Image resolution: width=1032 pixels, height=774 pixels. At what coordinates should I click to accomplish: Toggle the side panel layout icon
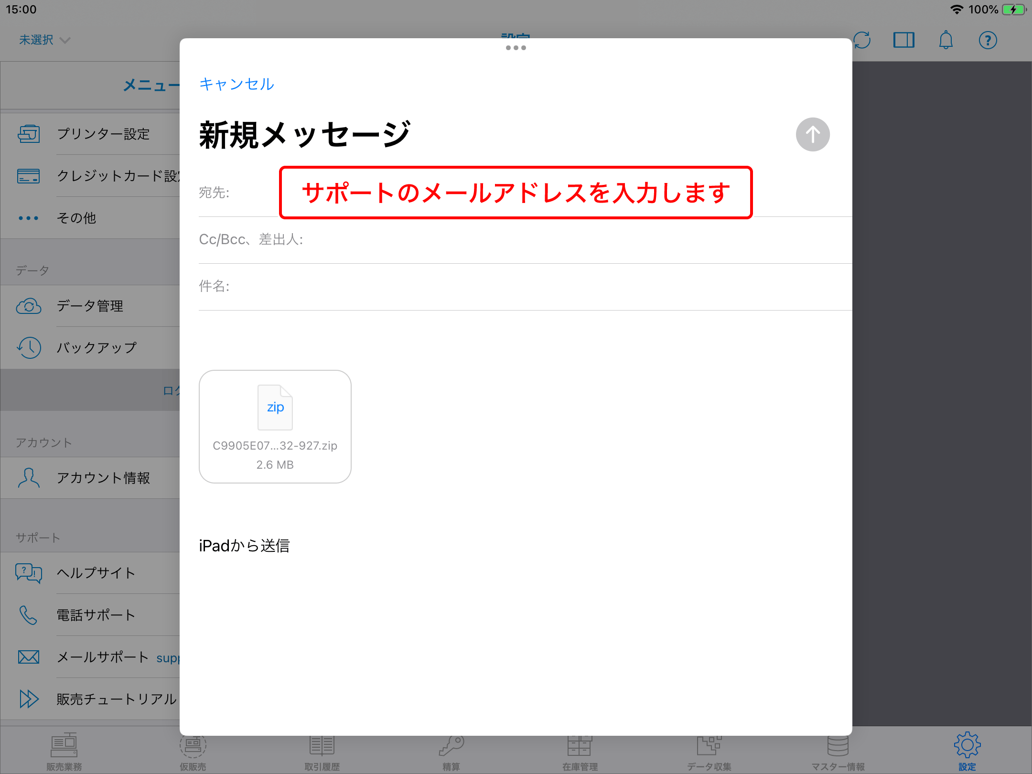coord(903,40)
